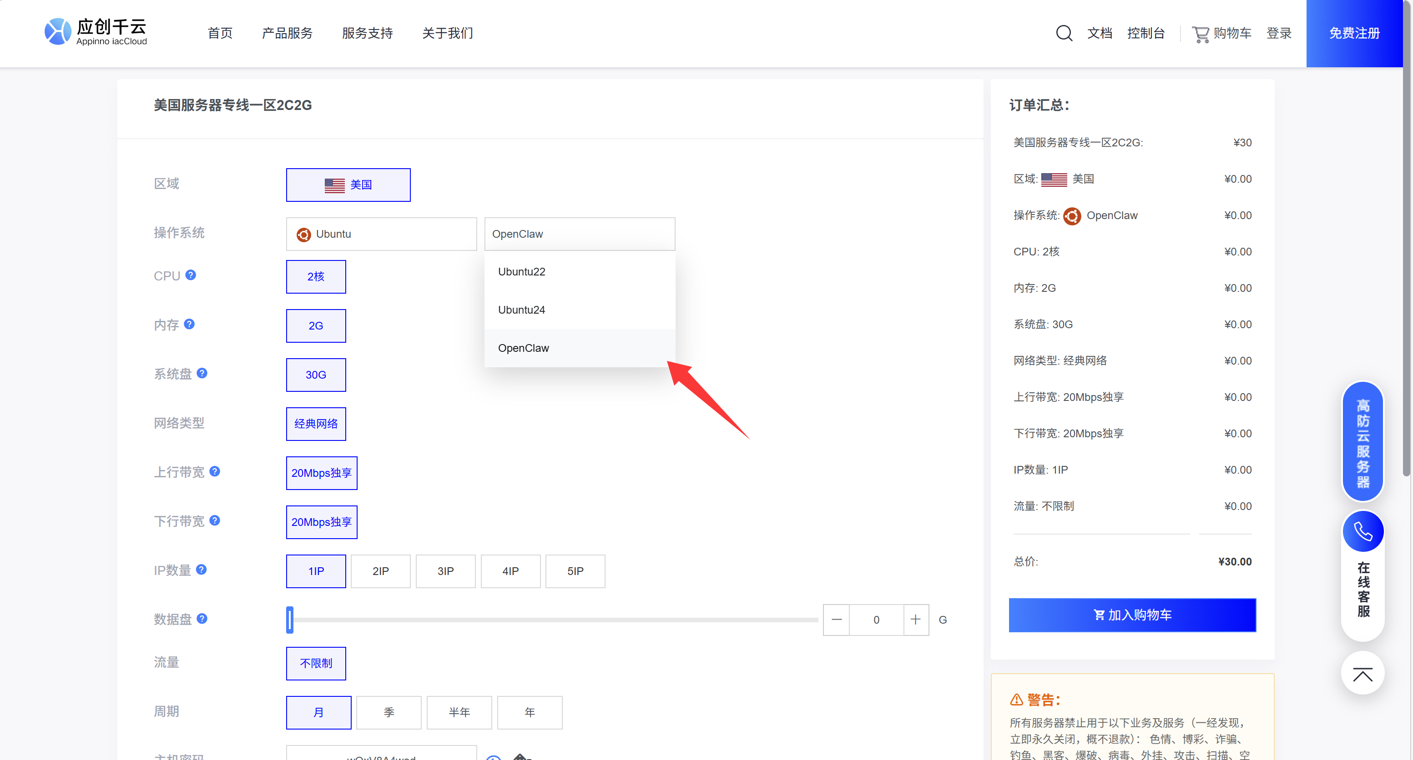Viewport: 1413px width, 760px height.
Task: Click the search magnifier icon
Action: [x=1064, y=33]
